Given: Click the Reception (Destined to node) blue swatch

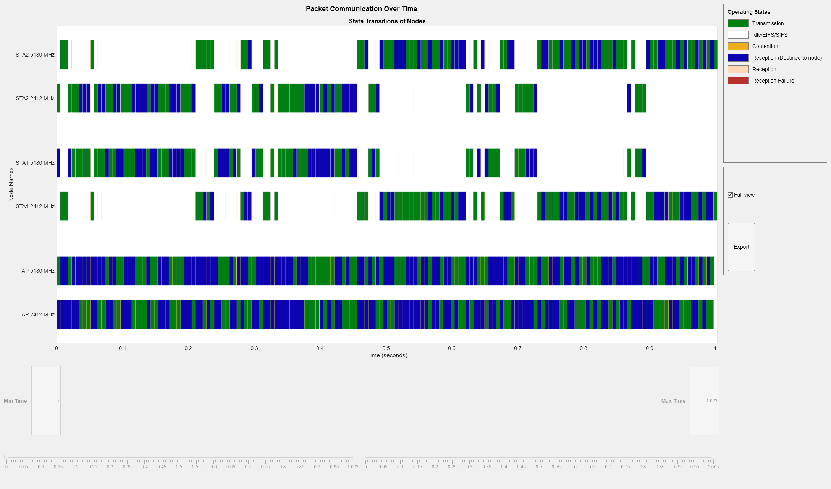Looking at the screenshot, I should click(x=738, y=58).
